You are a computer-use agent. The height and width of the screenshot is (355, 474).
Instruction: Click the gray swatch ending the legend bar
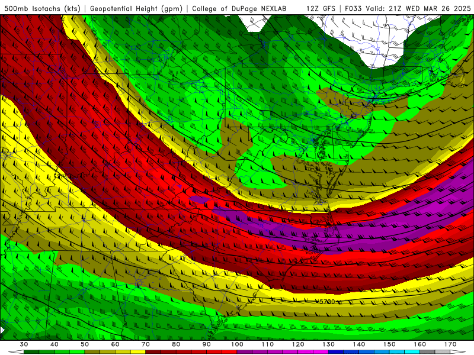click(x=443, y=352)
